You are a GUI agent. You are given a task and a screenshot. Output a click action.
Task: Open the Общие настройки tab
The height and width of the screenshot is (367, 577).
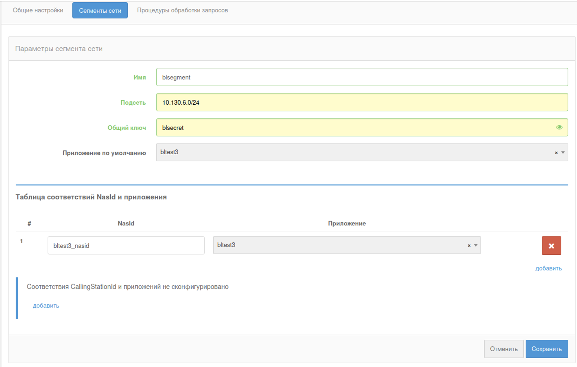click(38, 10)
